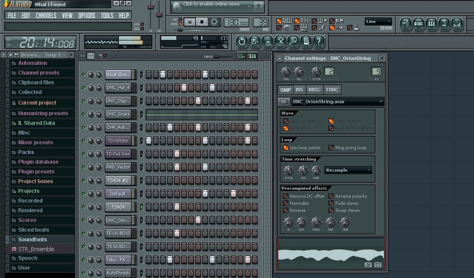474x278 pixels.
Task: Open the help question mark button
Action: pyautogui.click(x=319, y=41)
